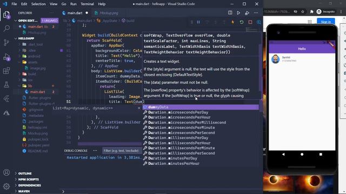The width and height of the screenshot is (346, 194).
Task: Collapse the HELLOAPP folder section
Action: (16, 38)
